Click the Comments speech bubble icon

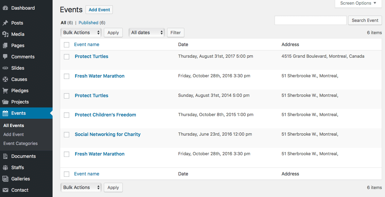pyautogui.click(x=5, y=56)
